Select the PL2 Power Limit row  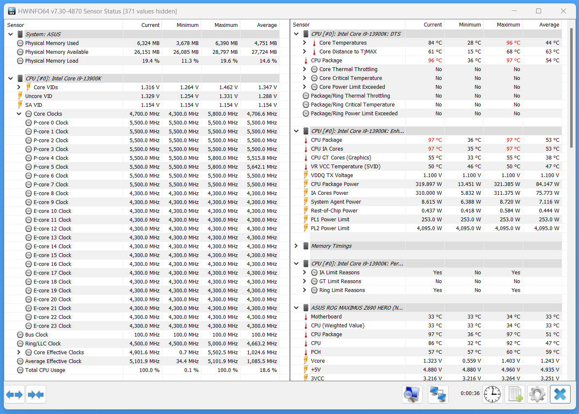coord(426,228)
